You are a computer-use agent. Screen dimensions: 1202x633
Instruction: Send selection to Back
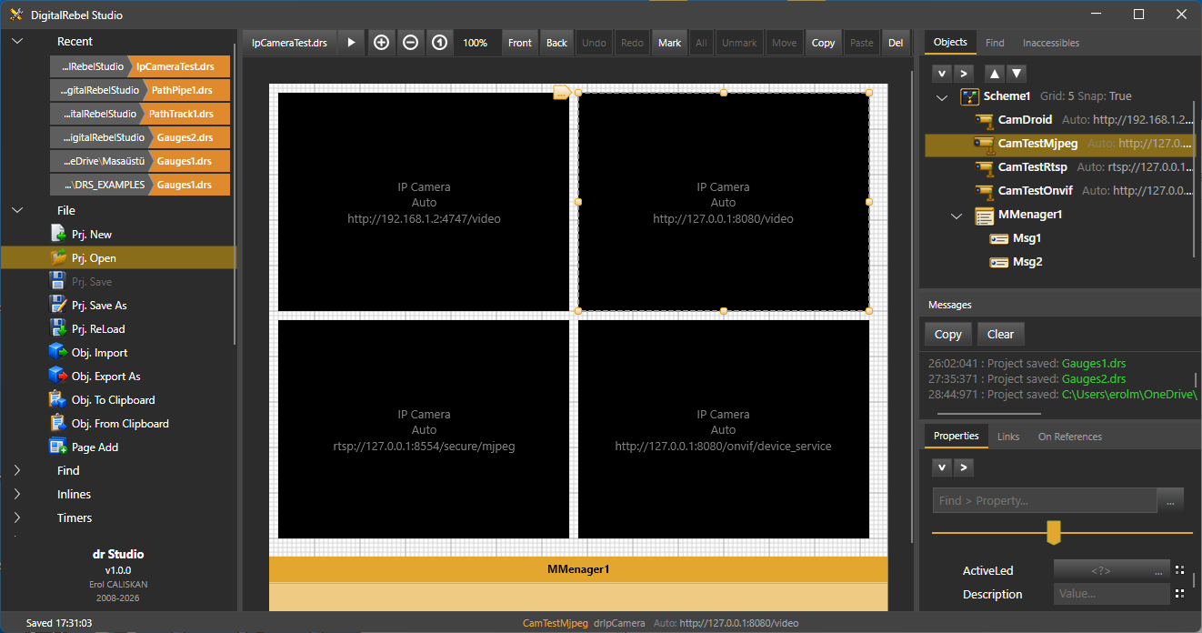(556, 43)
